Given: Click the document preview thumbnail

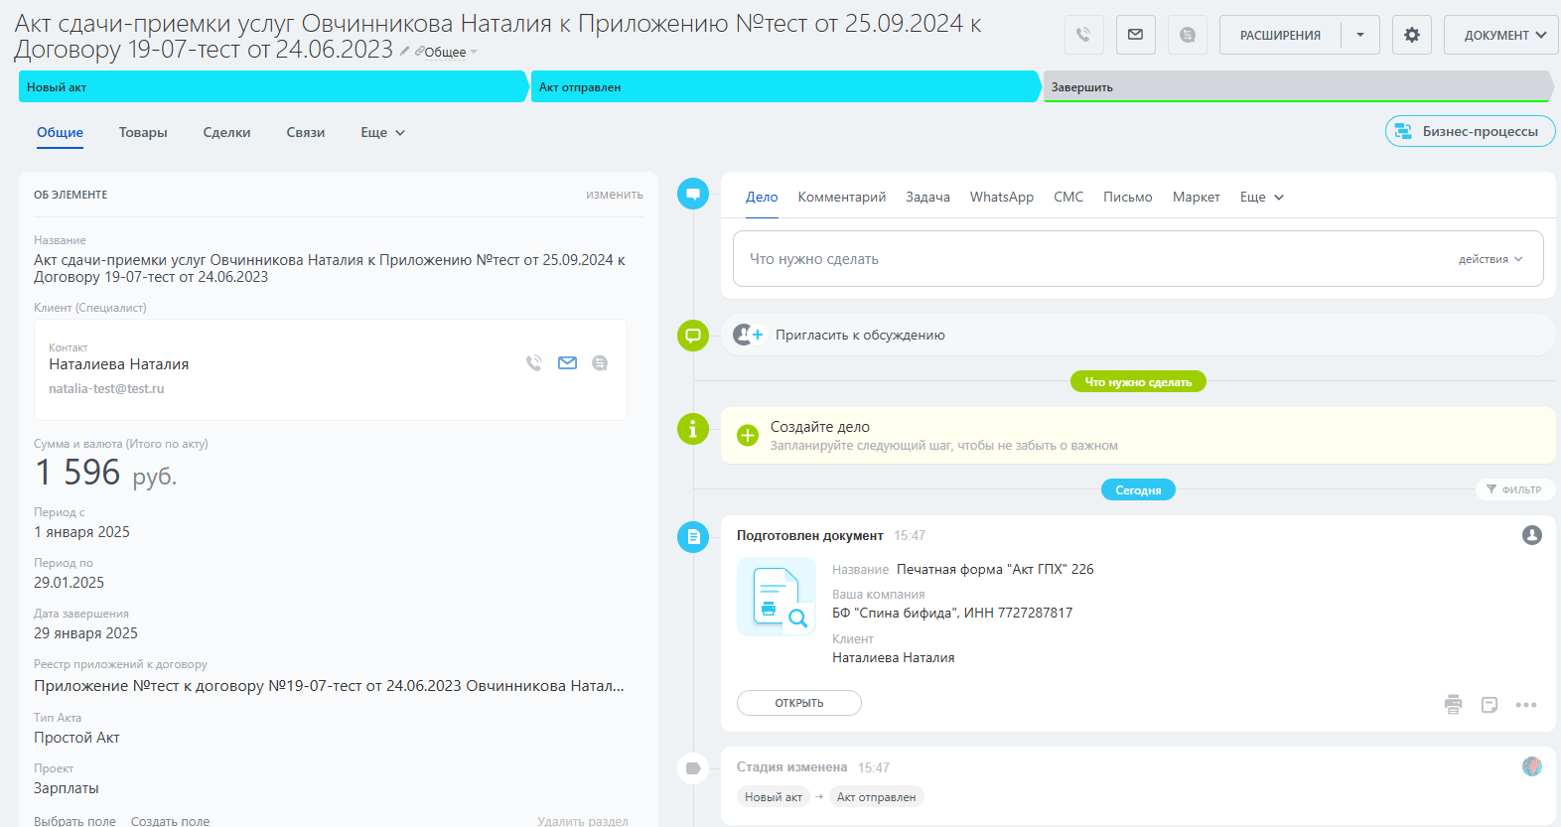Looking at the screenshot, I should pyautogui.click(x=776, y=597).
